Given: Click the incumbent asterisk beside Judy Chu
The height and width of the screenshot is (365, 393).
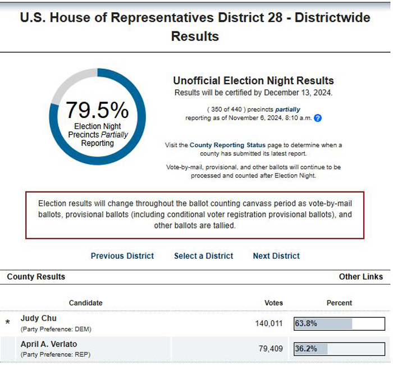Looking at the screenshot, I should pyautogui.click(x=8, y=323).
